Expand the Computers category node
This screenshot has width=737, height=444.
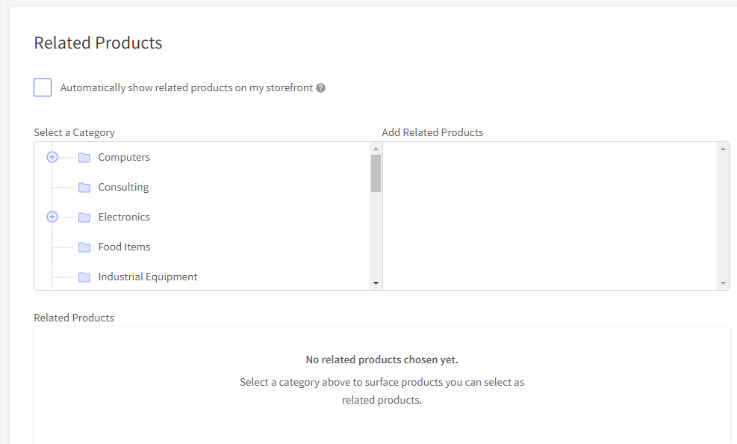click(x=52, y=157)
